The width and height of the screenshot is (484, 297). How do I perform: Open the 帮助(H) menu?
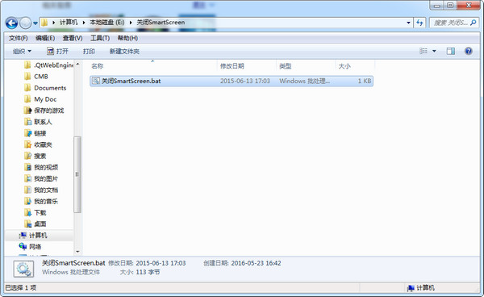point(127,38)
